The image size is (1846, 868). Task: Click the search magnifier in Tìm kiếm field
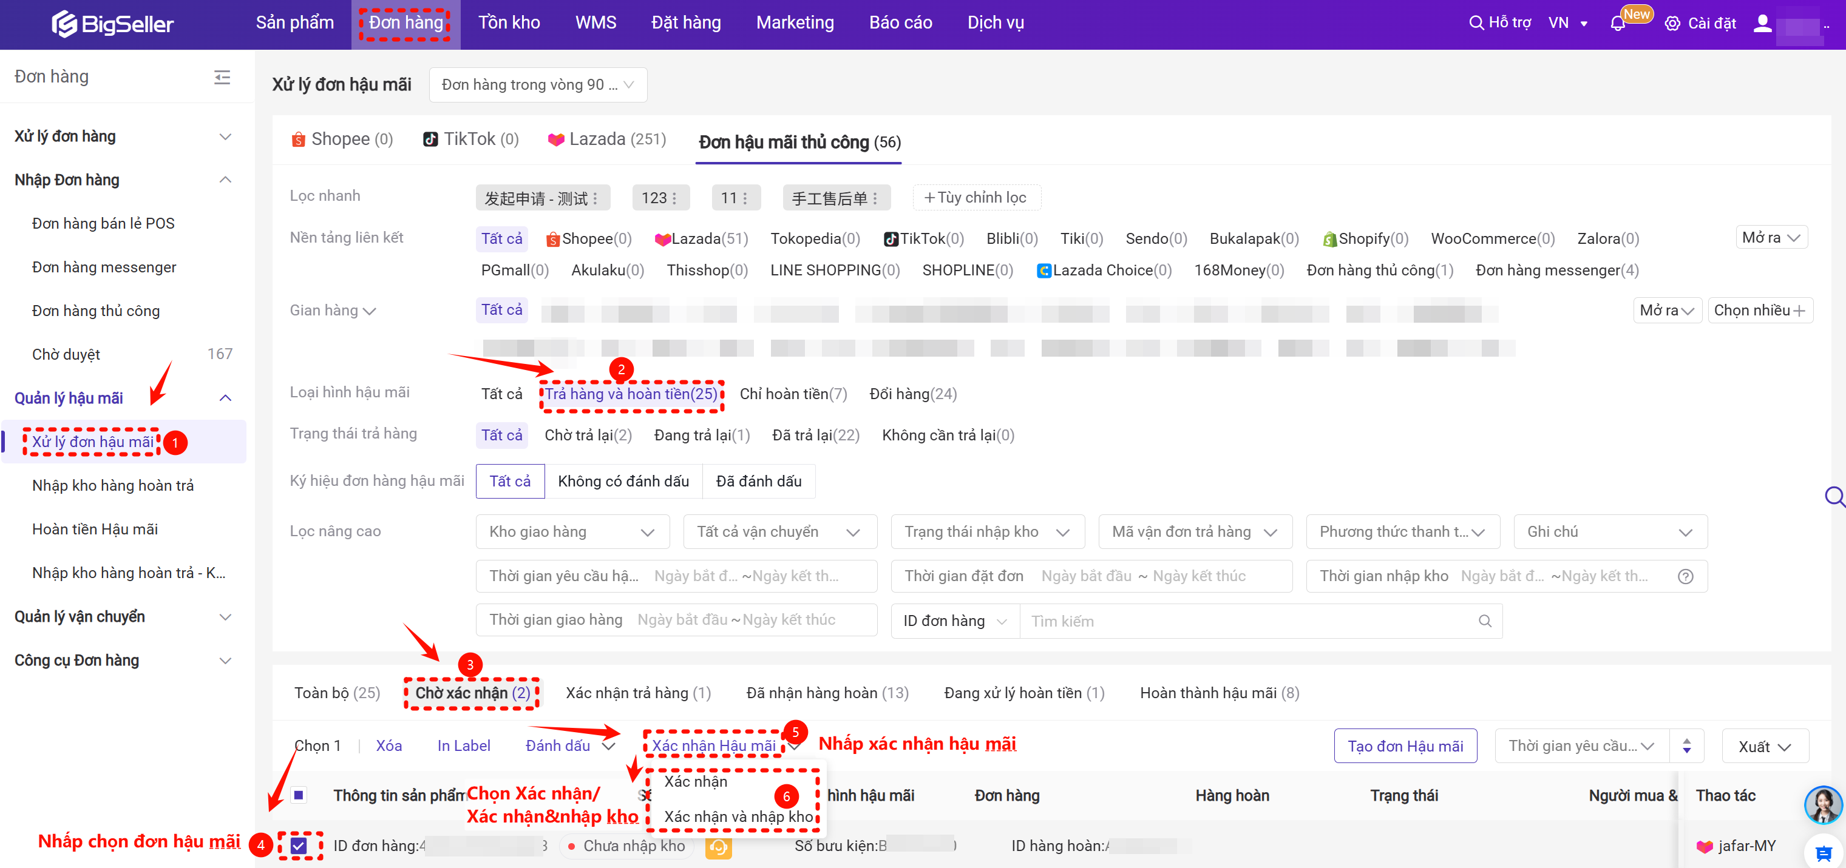point(1485,621)
